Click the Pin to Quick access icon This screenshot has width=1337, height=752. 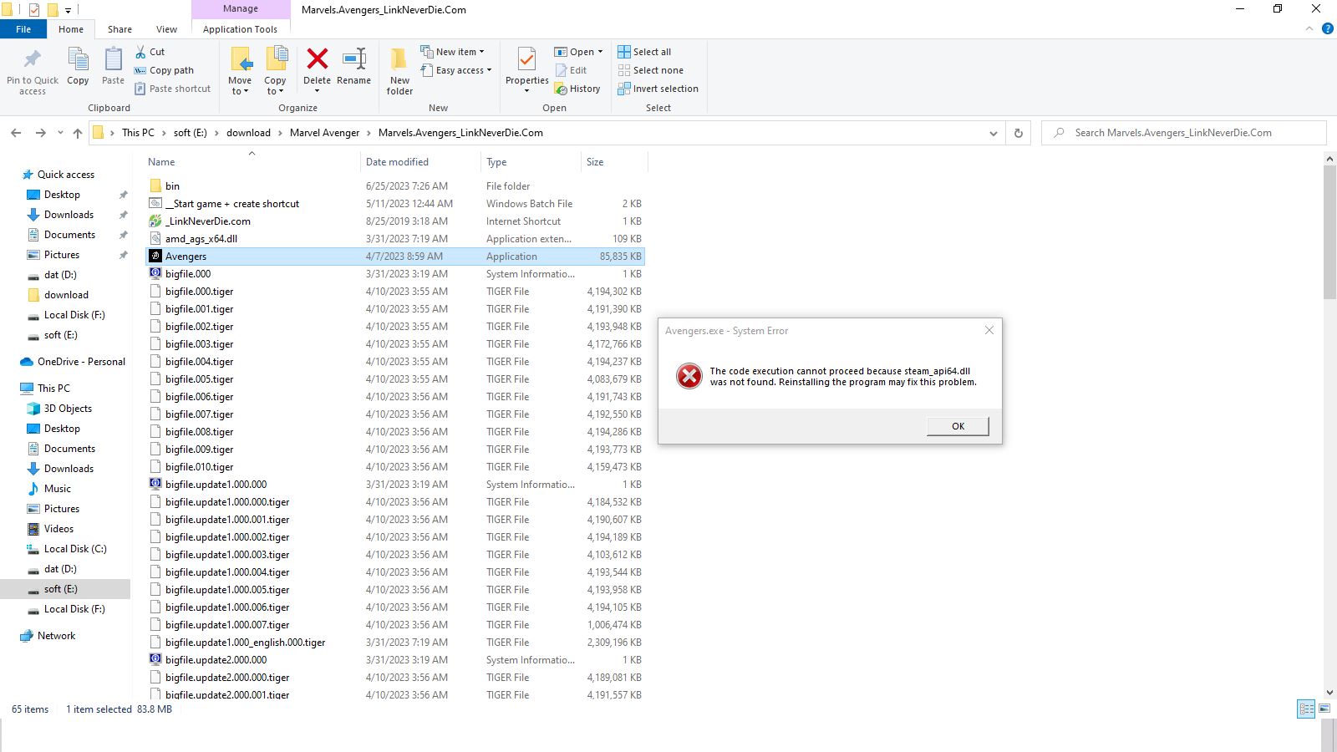pos(32,67)
